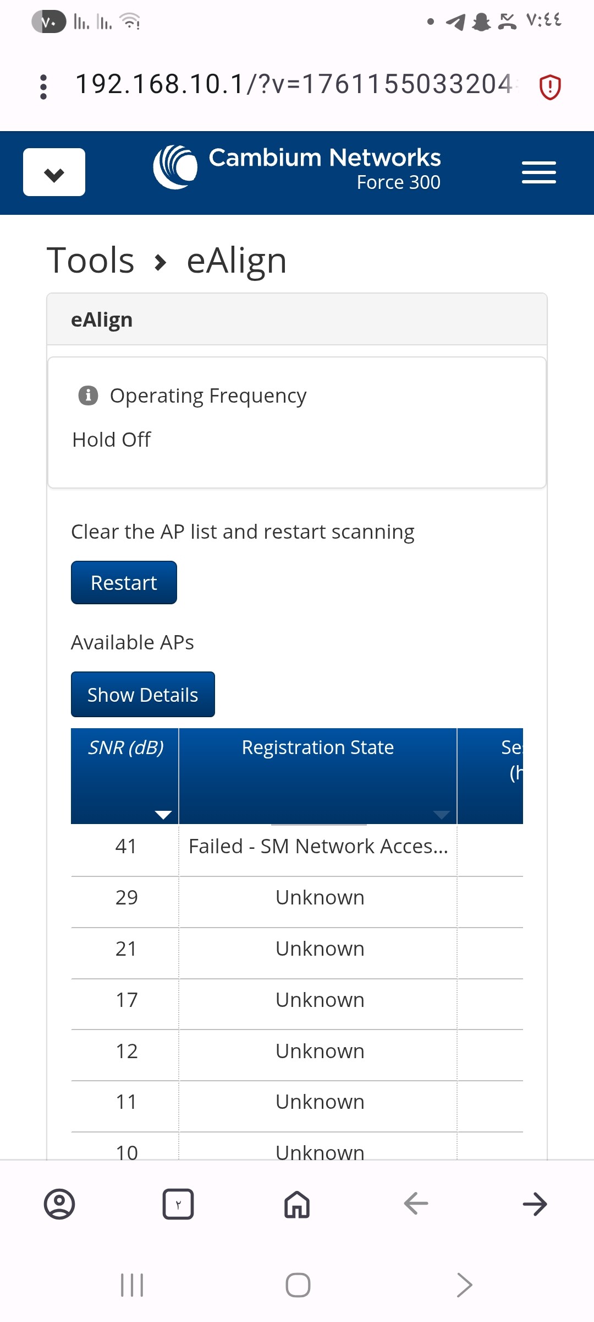This screenshot has height=1322, width=594.
Task: Select the AP row with SNR 29
Action: [x=297, y=898]
